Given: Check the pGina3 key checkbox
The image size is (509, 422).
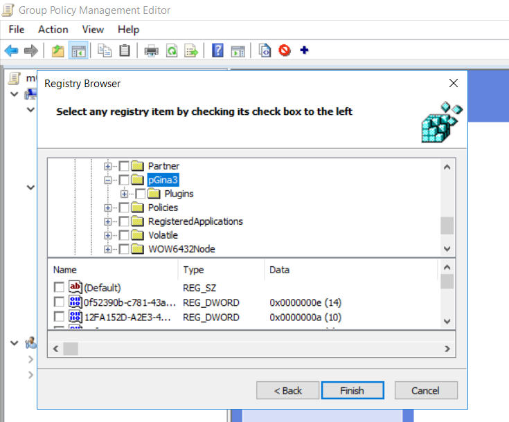Looking at the screenshot, I should point(124,180).
